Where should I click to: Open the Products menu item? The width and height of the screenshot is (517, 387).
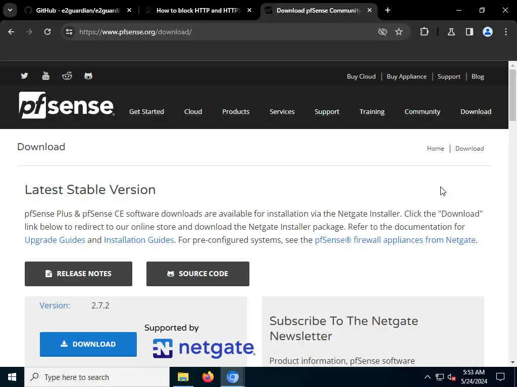pos(236,111)
